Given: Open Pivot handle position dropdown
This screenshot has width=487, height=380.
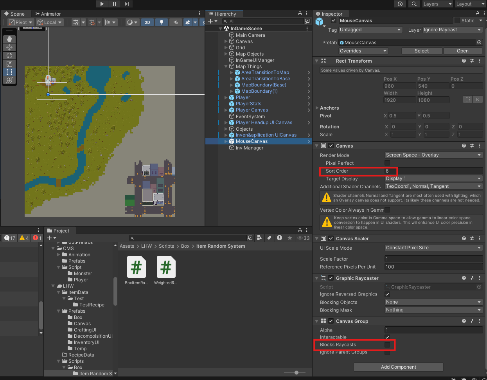Looking at the screenshot, I should (x=21, y=22).
